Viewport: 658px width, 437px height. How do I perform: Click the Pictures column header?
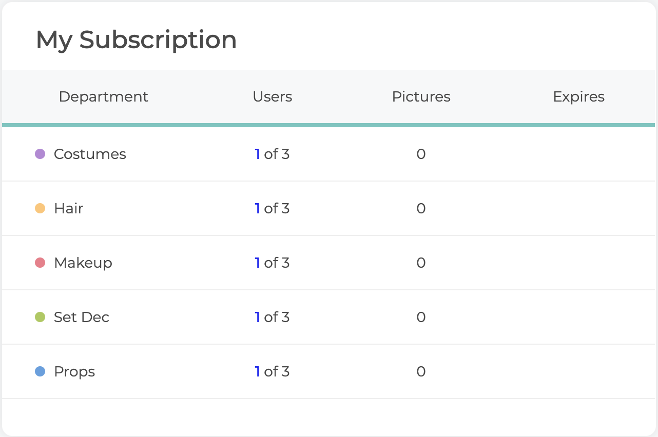coord(421,96)
